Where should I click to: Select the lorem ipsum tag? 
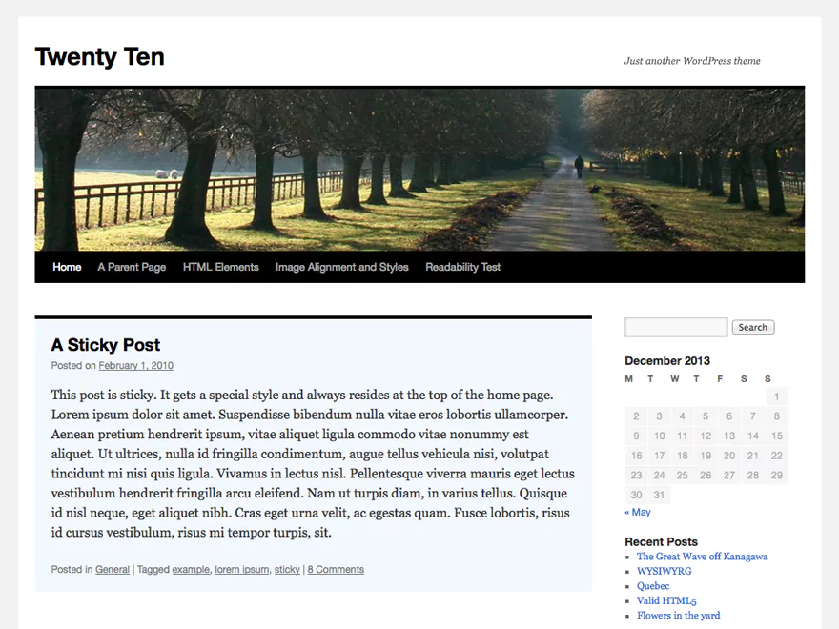pyautogui.click(x=241, y=570)
